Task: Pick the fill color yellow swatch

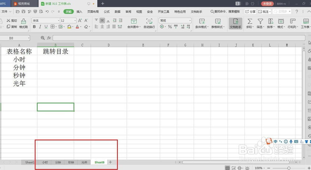Action: (x=69, y=26)
